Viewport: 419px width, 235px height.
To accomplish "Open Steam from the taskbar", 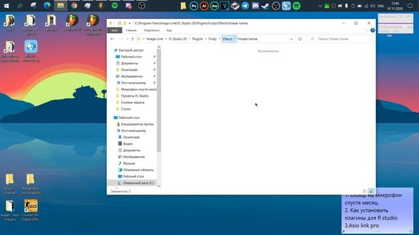I will (x=265, y=6).
